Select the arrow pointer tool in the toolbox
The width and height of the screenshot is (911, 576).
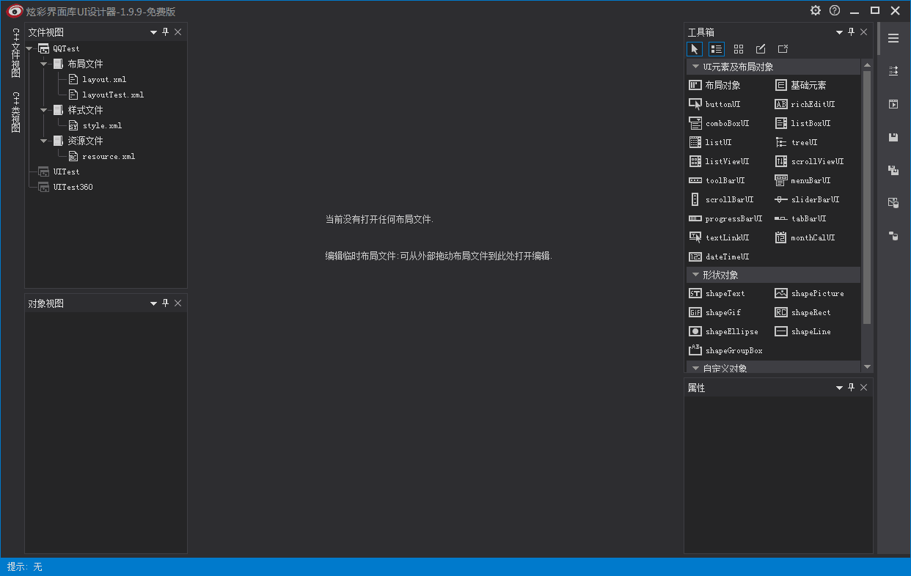694,48
